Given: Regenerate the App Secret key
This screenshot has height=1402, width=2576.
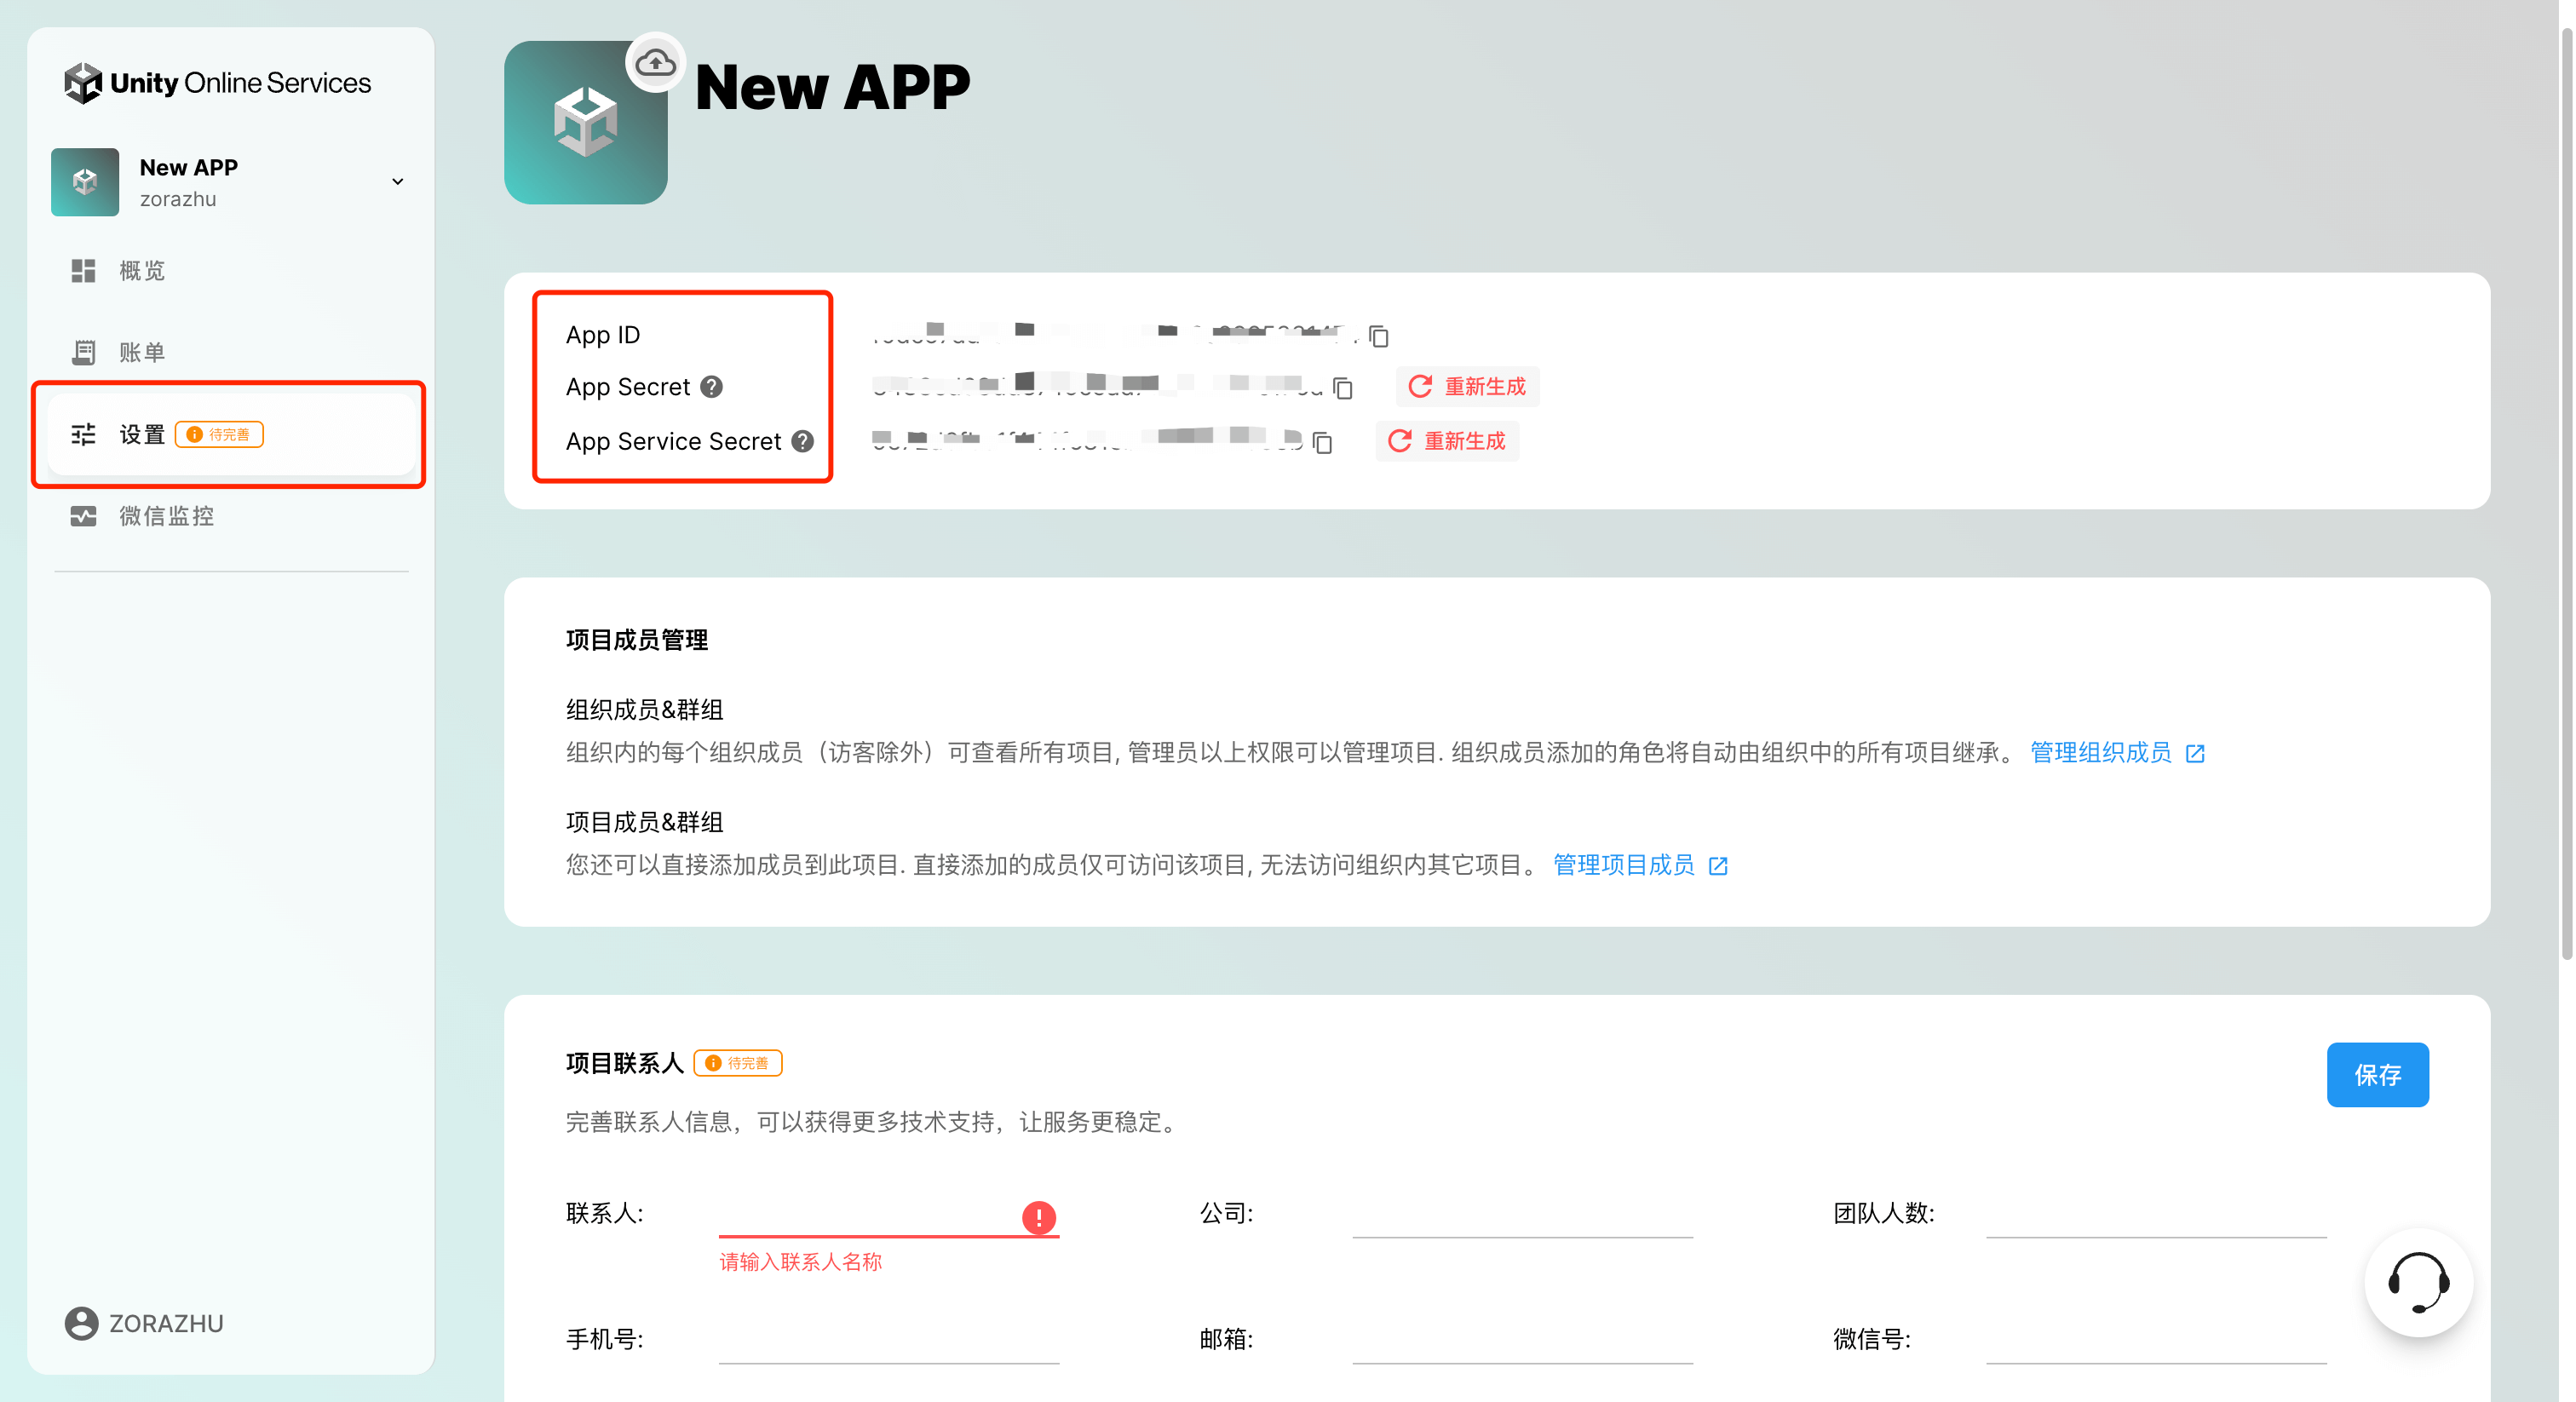Looking at the screenshot, I should [x=1467, y=387].
